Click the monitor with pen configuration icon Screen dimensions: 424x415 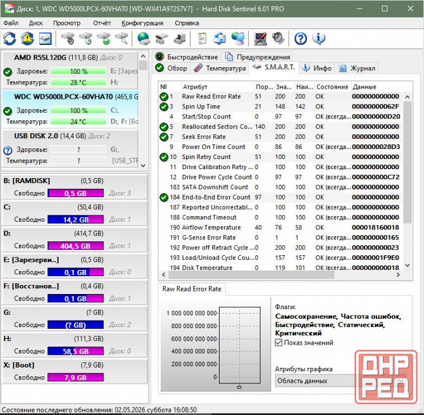[260, 39]
